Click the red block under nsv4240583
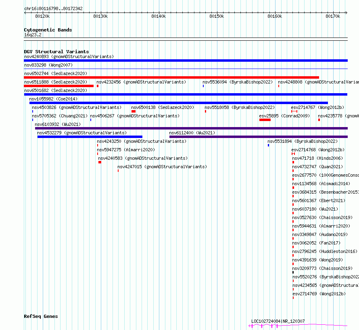Image resolution: width=359 pixels, height=330 pixels. (x=100, y=162)
